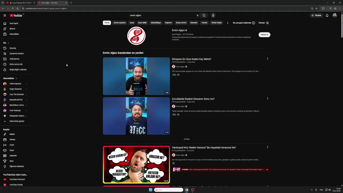Open the 1:30 Shorts video thumbnail

click(136, 76)
